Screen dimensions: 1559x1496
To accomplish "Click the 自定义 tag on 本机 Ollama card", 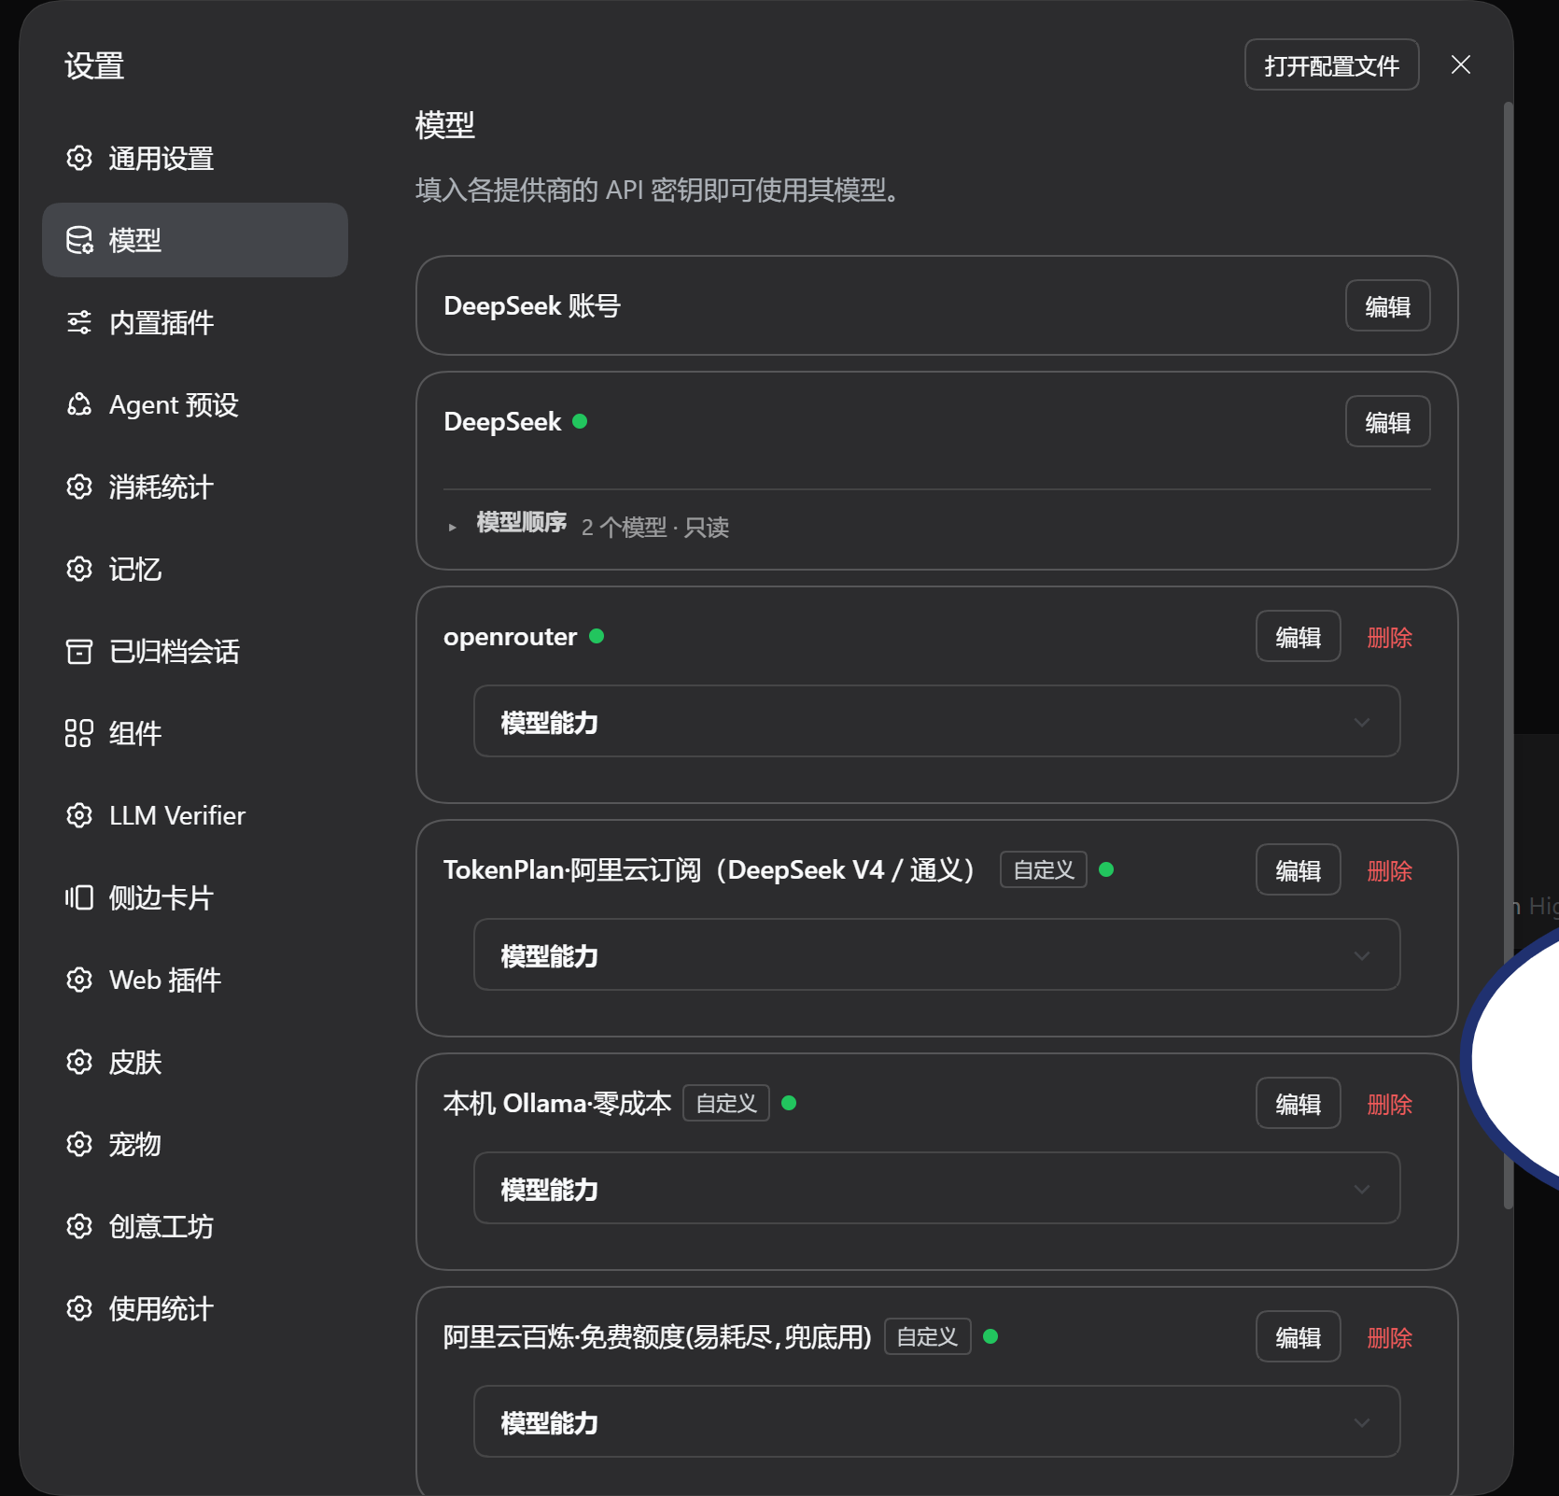I will coord(726,1103).
